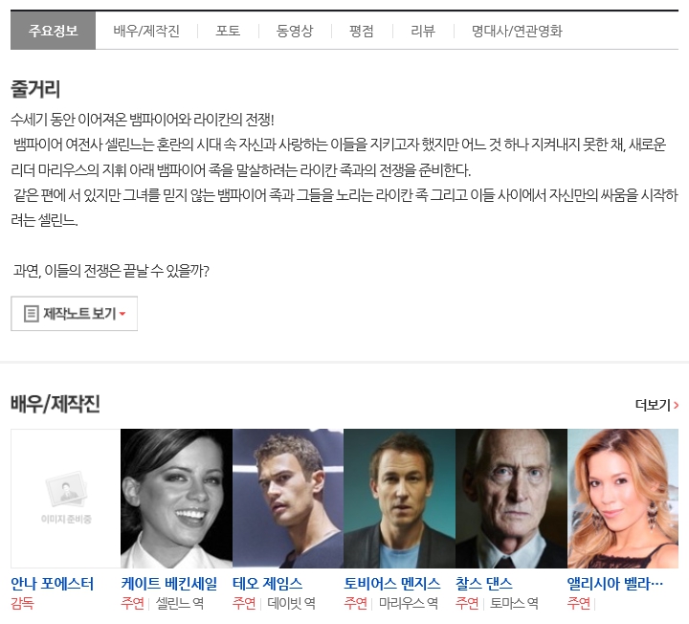
Task: Click the red chevron next to 더보기
Action: (x=676, y=405)
